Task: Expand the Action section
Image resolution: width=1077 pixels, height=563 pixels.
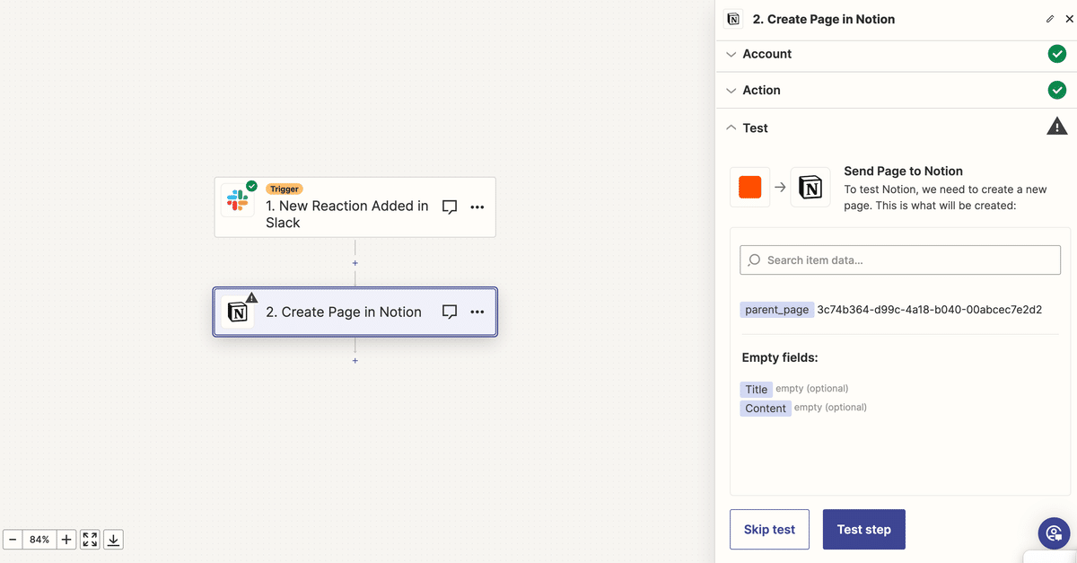Action: click(x=761, y=90)
